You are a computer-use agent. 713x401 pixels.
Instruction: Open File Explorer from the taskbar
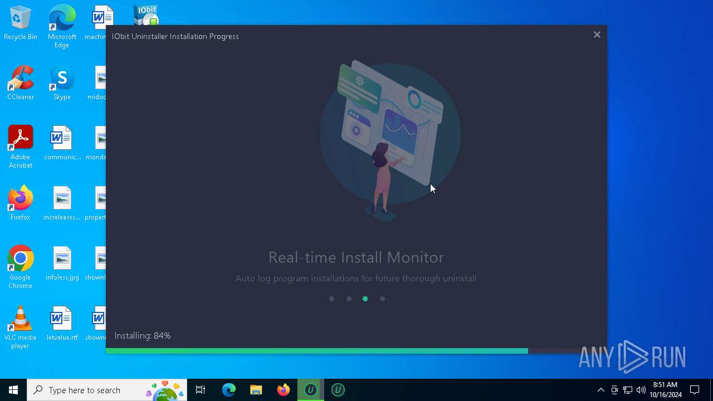[x=256, y=390]
